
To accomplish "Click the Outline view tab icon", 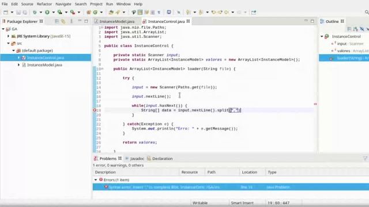I will tap(322, 21).
